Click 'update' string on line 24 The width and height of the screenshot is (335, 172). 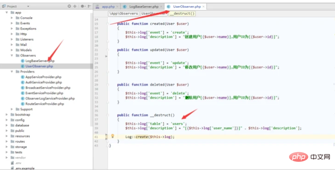pos(179,63)
